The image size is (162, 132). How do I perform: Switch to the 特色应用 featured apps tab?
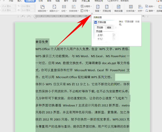tap(99, 1)
